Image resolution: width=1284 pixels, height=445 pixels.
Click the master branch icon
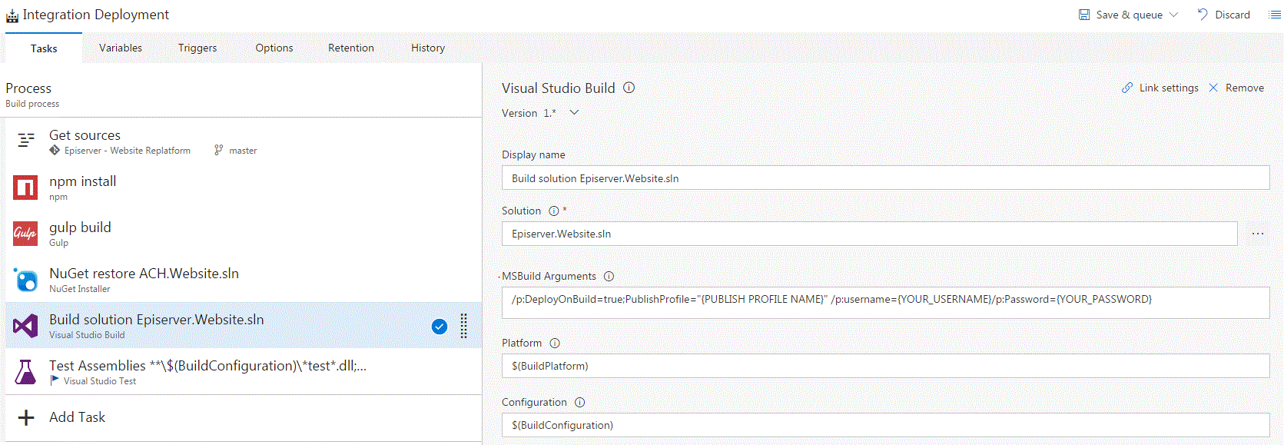(x=218, y=151)
